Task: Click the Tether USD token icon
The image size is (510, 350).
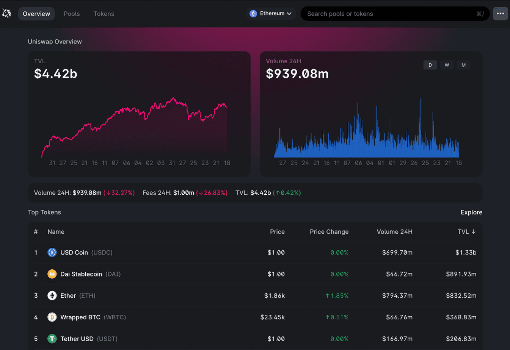Action: pyautogui.click(x=52, y=339)
